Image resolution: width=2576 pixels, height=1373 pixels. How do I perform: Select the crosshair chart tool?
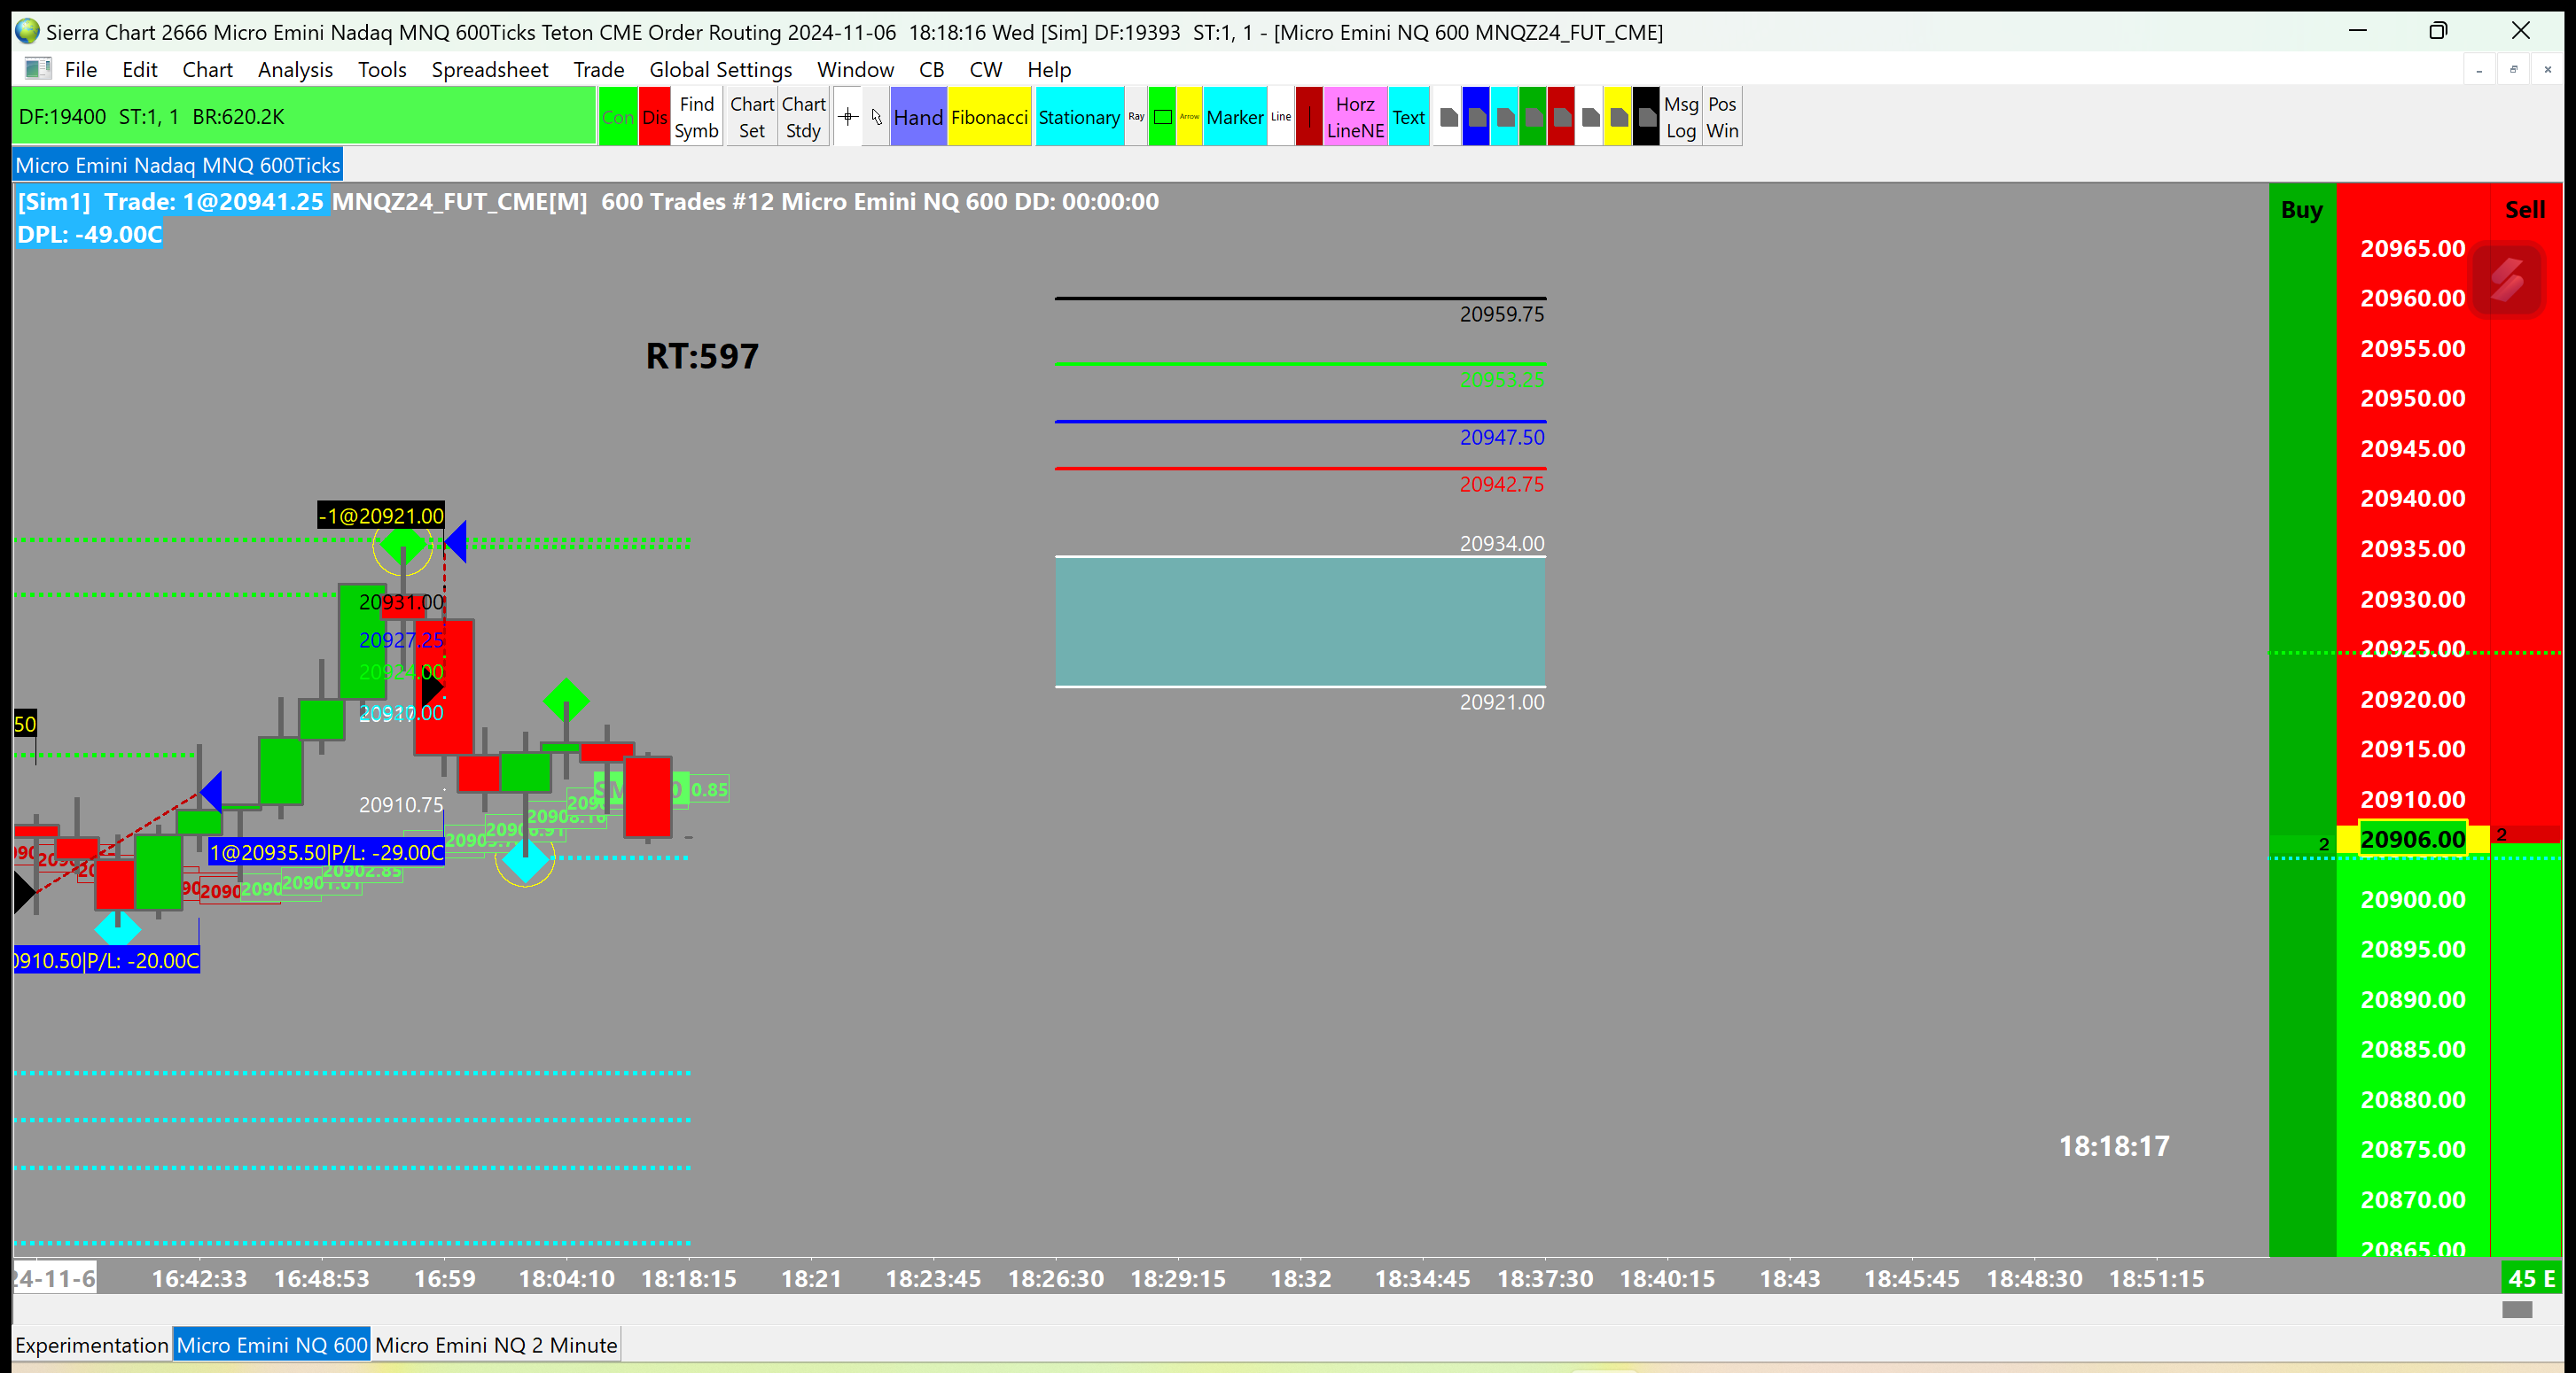847,117
